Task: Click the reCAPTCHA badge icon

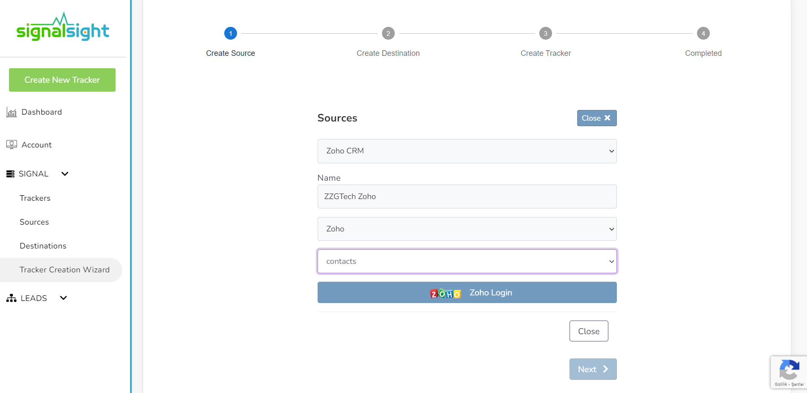Action: pos(789,370)
